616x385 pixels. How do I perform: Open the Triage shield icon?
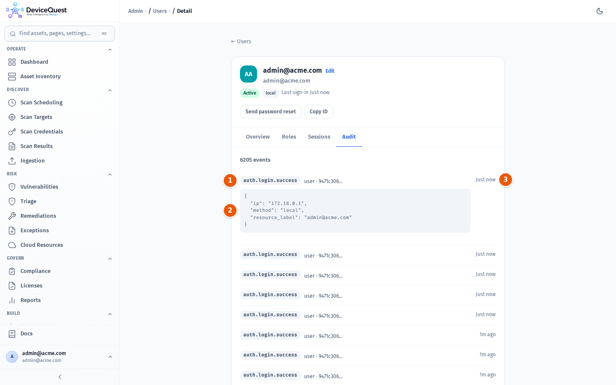12,201
